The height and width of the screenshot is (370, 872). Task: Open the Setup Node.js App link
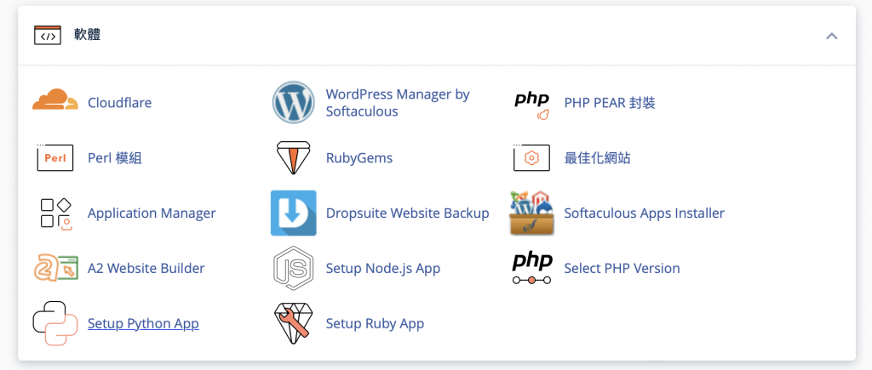coord(383,268)
